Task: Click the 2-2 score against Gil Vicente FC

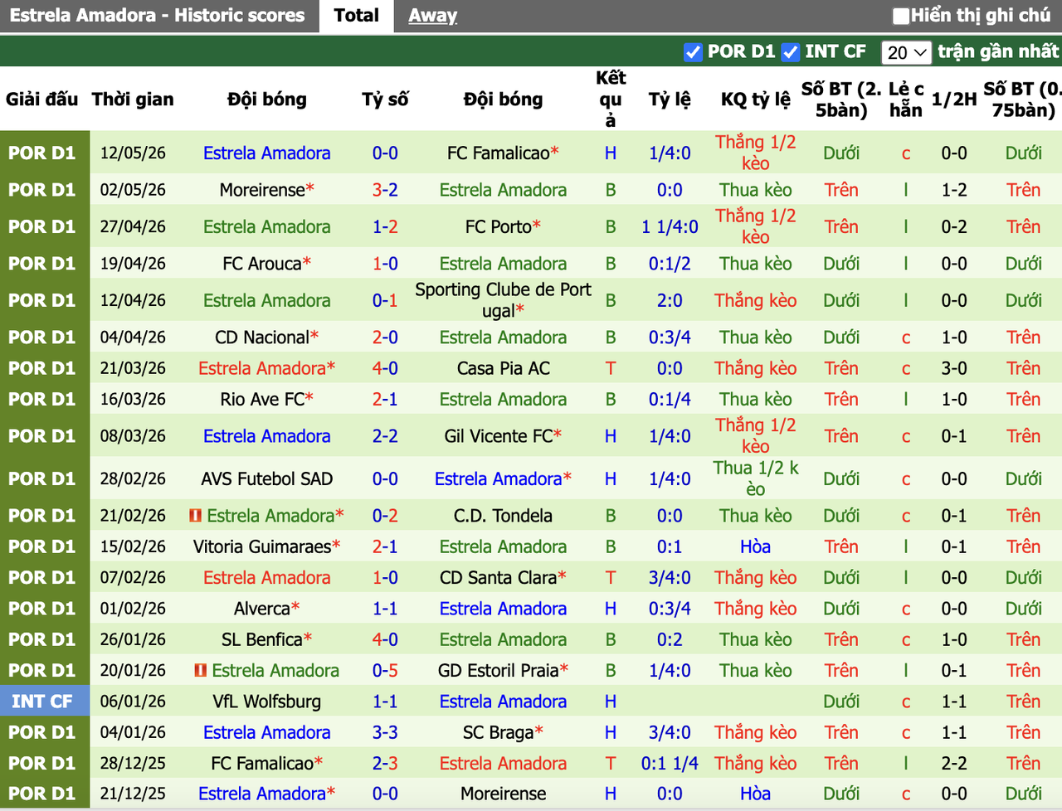Action: click(385, 436)
